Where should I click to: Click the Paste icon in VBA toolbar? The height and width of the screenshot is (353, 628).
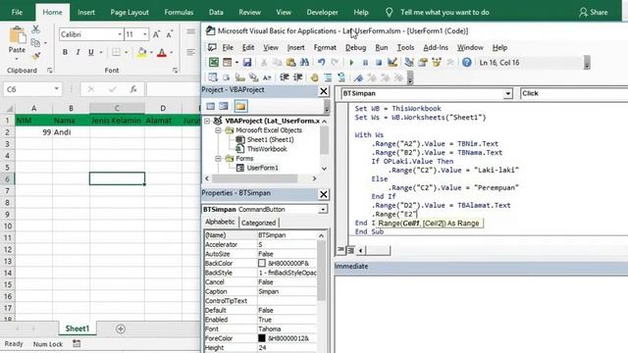click(290, 63)
